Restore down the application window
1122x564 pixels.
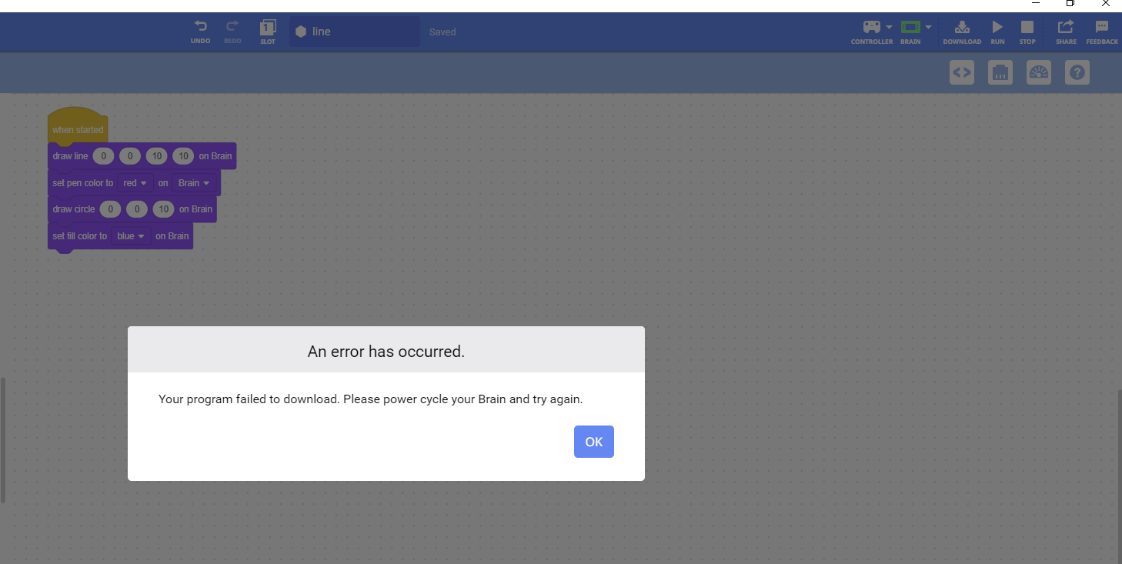pyautogui.click(x=1070, y=4)
